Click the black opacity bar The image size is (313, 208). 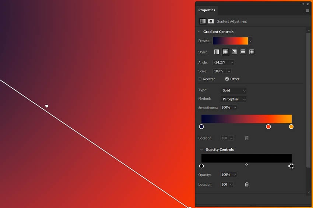tap(246, 158)
